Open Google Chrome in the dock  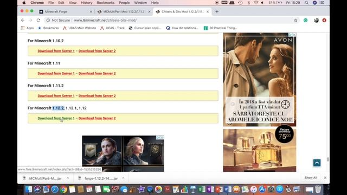coord(63,189)
